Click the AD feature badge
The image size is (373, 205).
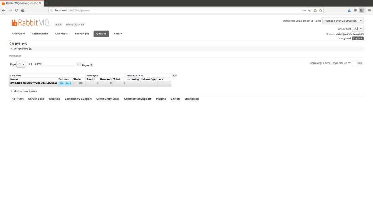point(61,83)
